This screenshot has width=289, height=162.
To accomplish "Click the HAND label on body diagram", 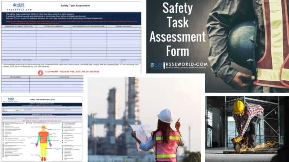I will [32, 143].
